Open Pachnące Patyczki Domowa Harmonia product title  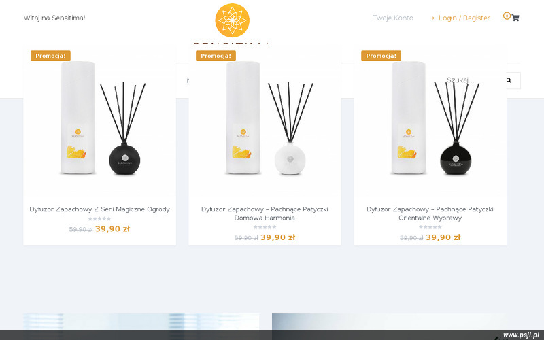pos(265,214)
